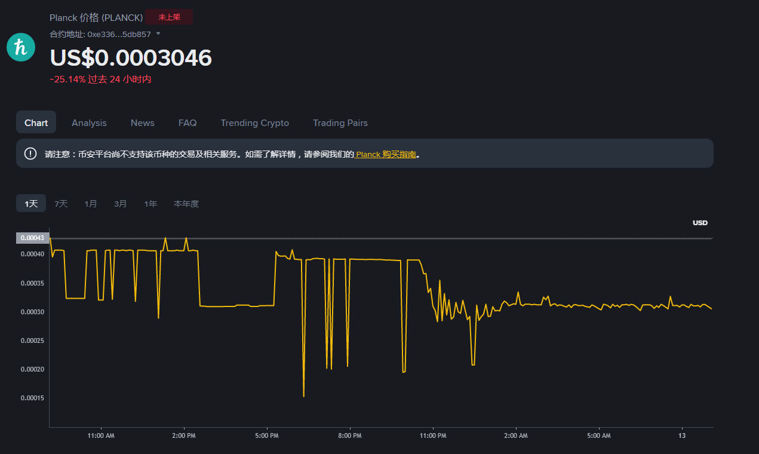Go to the FAQ tab
The width and height of the screenshot is (759, 454).
point(188,122)
